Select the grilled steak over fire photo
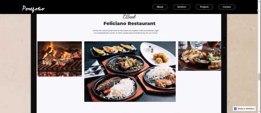Image resolution: width=261 pixels, height=113 pixels. point(60,59)
